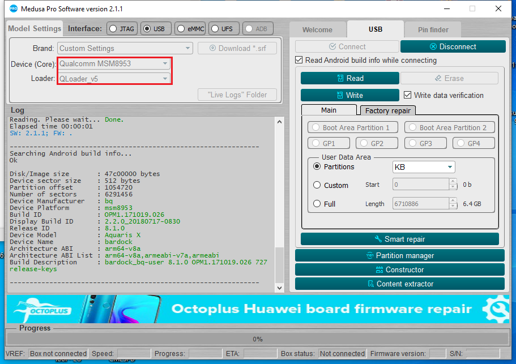Screen dimensions: 516x364
Task: Click the Constructor icon
Action: point(379,270)
